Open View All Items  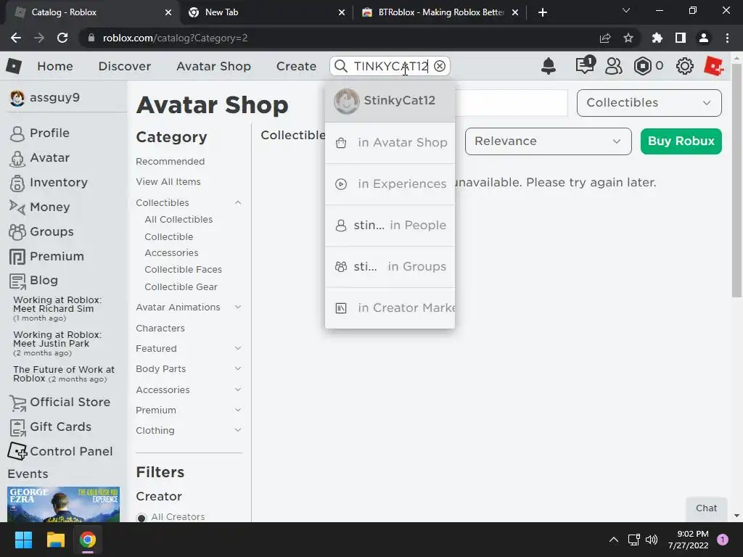(168, 182)
